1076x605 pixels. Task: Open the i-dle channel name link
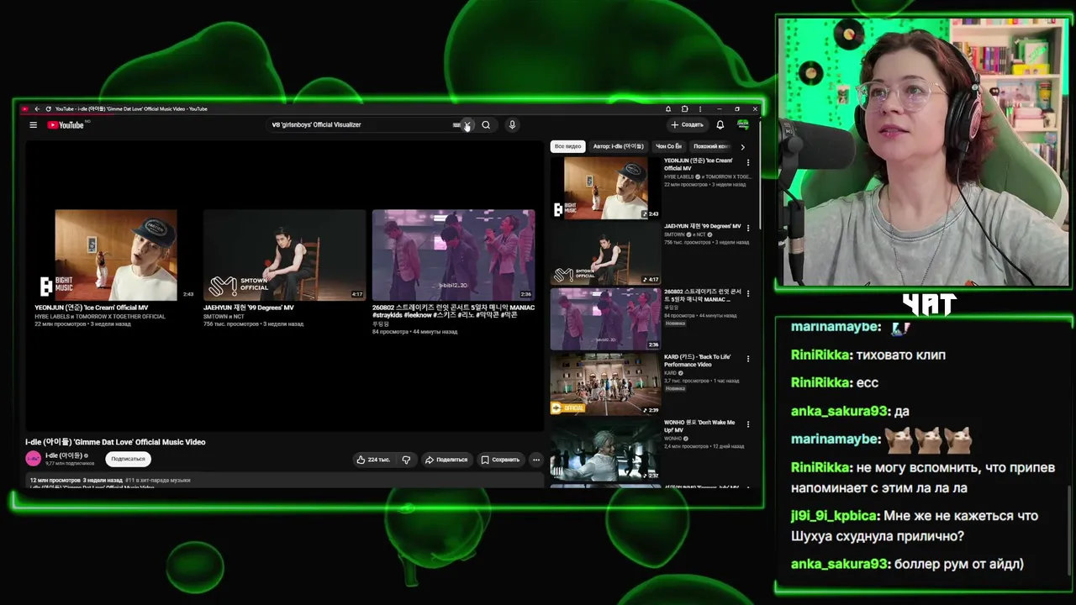pyautogui.click(x=64, y=455)
